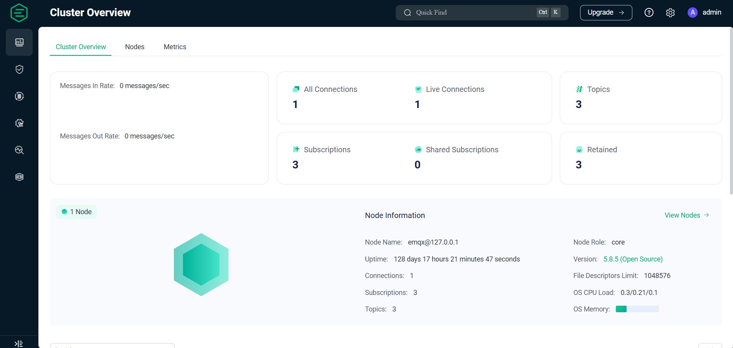Click the OS Memory usage bar
The height and width of the screenshot is (348, 733).
637,309
